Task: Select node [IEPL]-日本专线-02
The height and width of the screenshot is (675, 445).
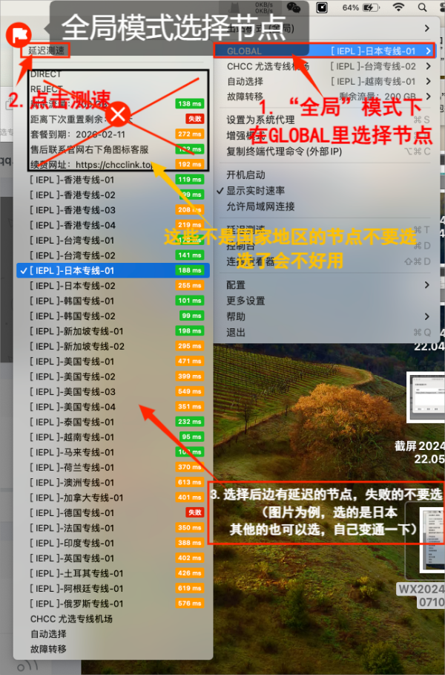Action: point(113,285)
